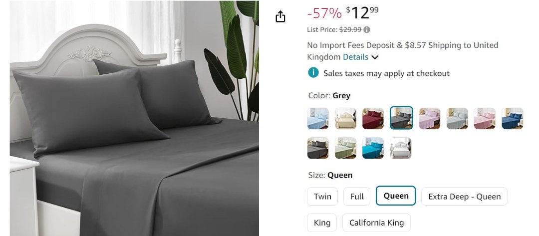
Task: Pick the burgundy red sheet swatch
Action: [373, 119]
